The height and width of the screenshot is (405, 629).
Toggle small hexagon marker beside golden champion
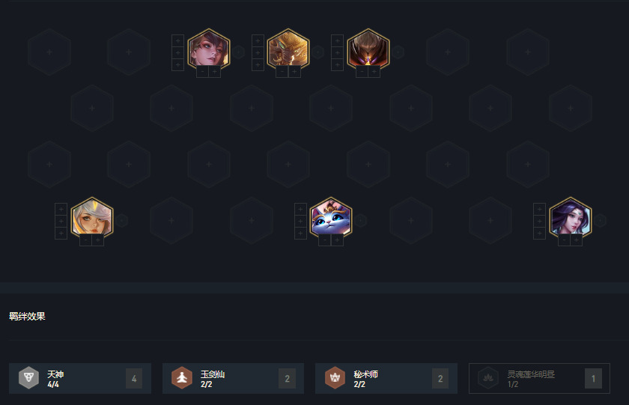pyautogui.click(x=318, y=52)
